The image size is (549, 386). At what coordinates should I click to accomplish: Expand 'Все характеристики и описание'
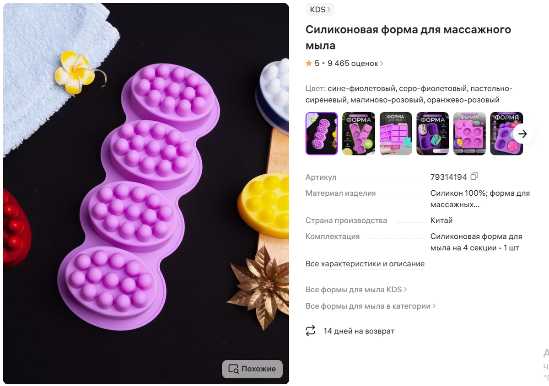pos(365,264)
